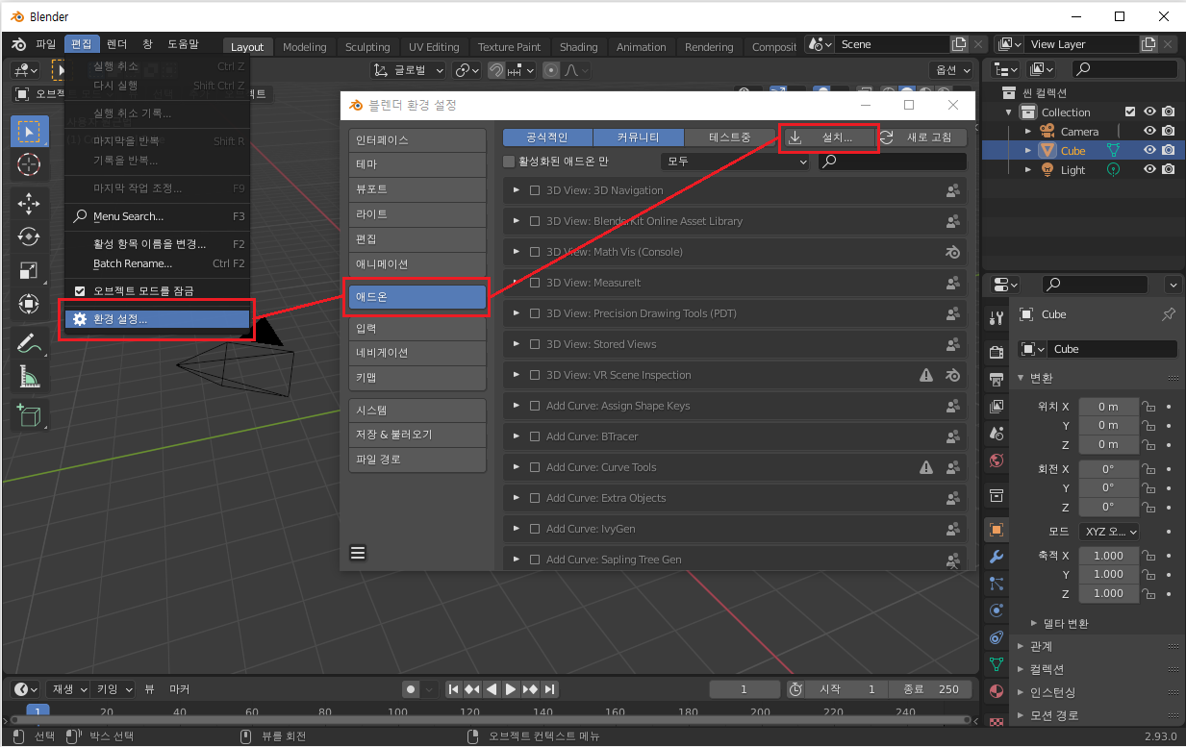Expand the Add Curve: Curve Tools add-on details
Viewport: 1186px width, 747px height.
tap(517, 467)
